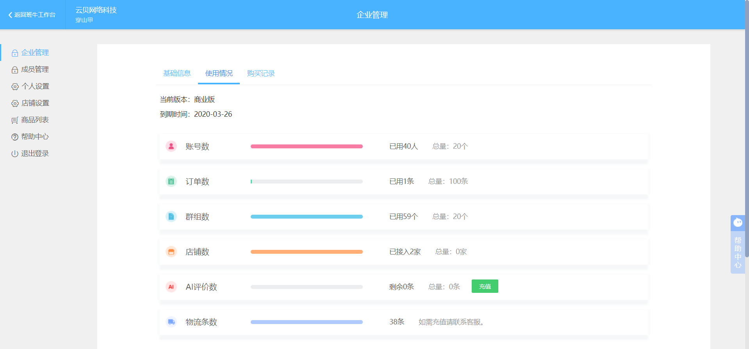749x349 pixels.
Task: Click the orange store count shop icon
Action: [x=171, y=252]
